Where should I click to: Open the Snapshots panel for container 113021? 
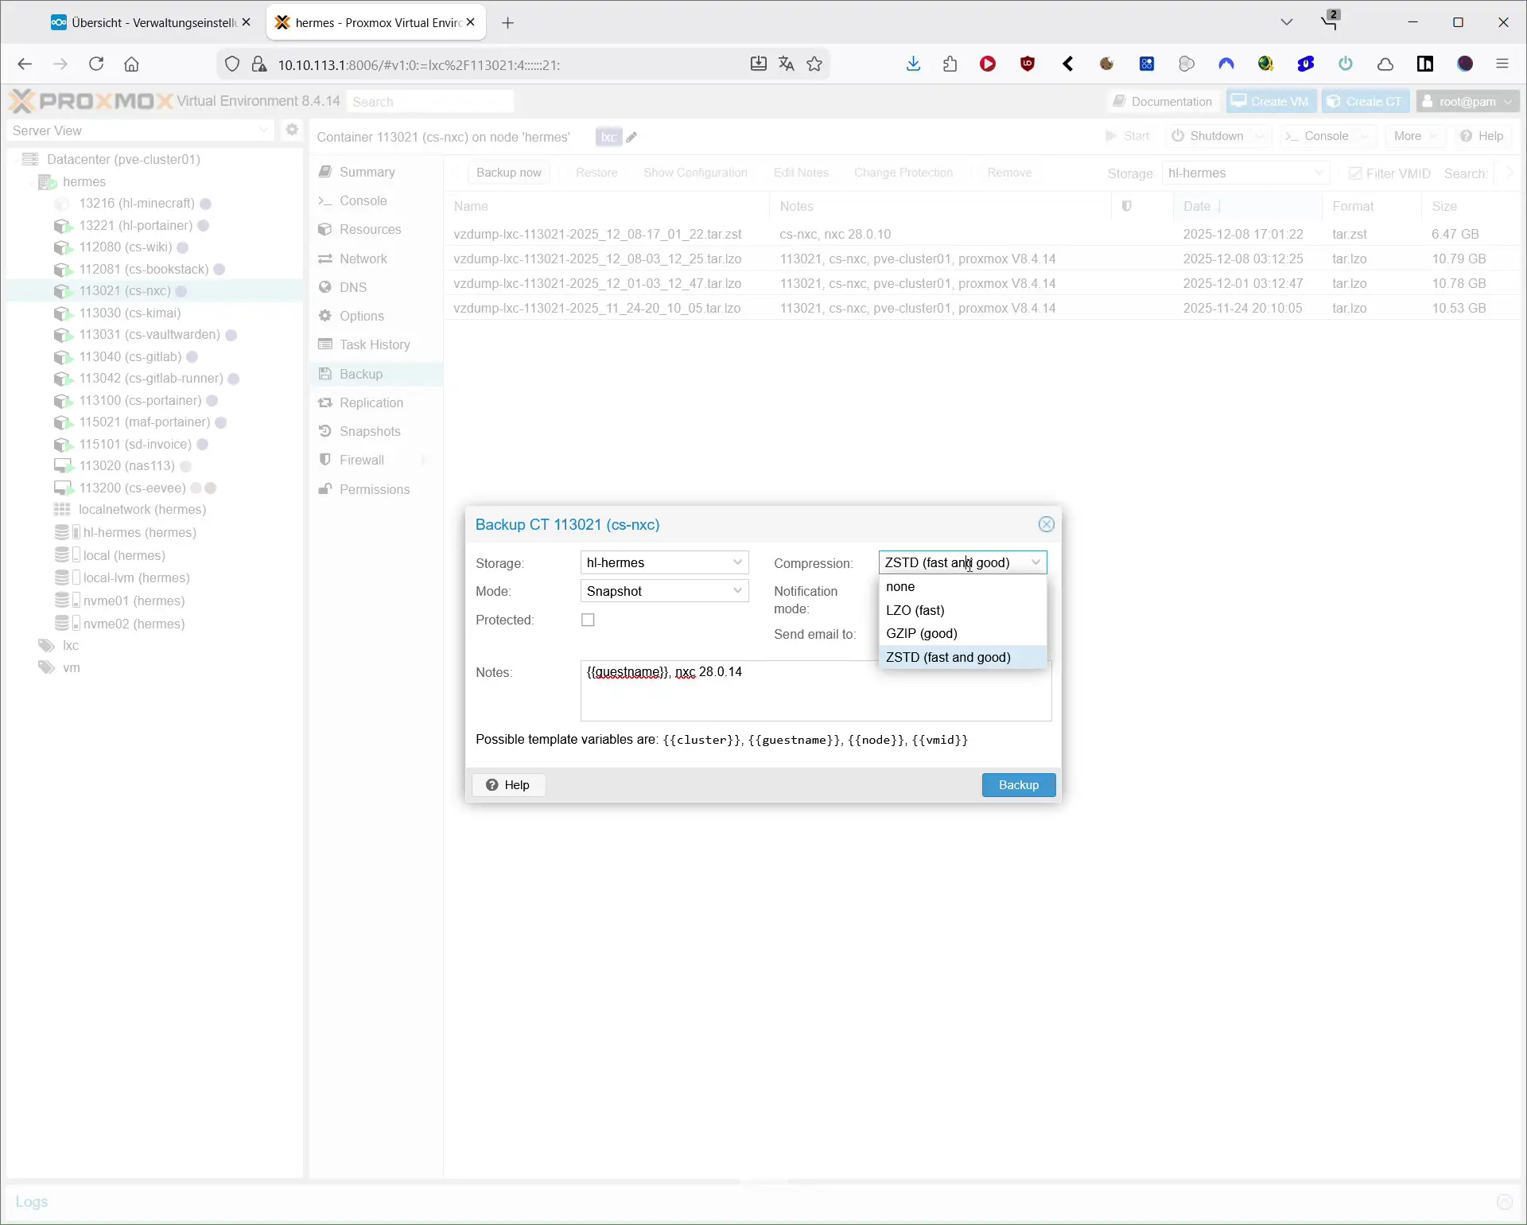369,430
